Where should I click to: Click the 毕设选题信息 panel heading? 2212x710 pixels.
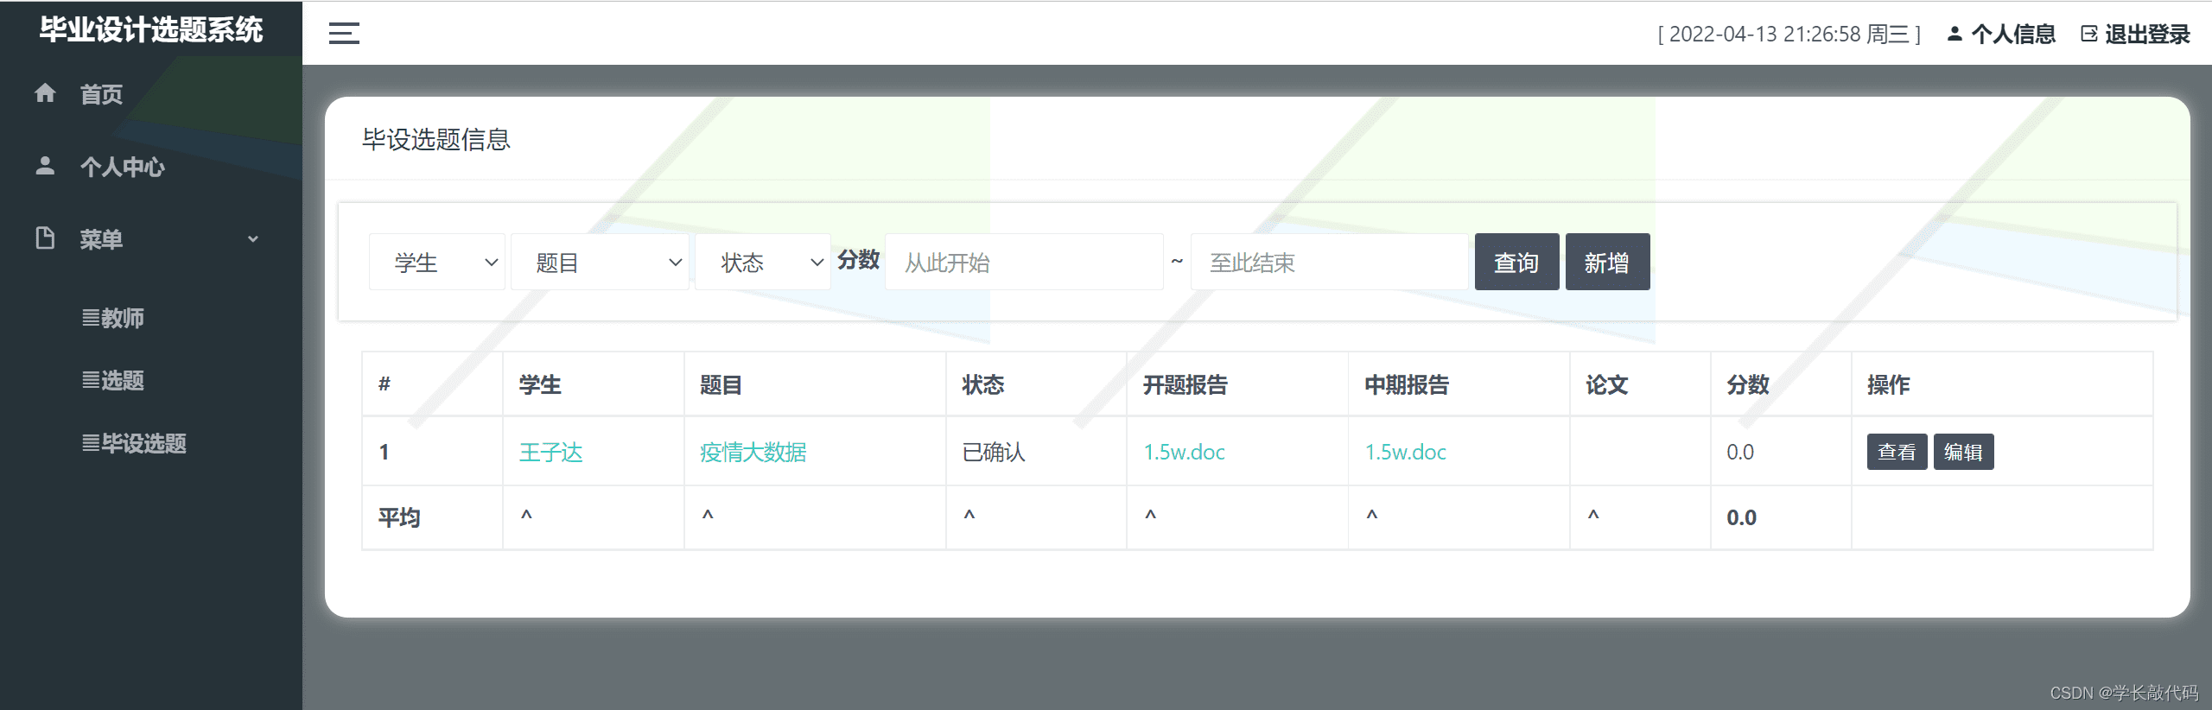coord(436,139)
